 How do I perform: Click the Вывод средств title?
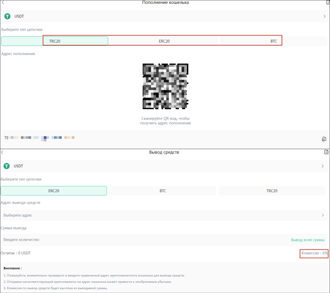click(164, 152)
